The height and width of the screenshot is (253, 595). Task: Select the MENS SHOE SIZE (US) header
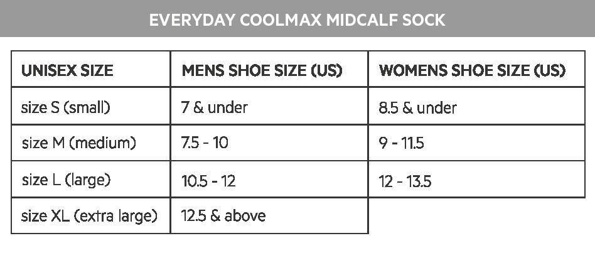[x=262, y=70]
